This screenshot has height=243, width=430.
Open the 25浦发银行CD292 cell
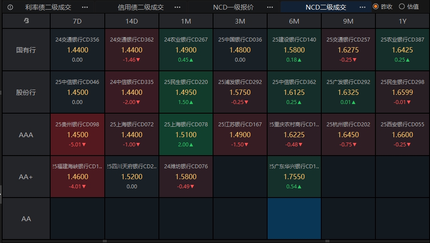tap(240, 92)
